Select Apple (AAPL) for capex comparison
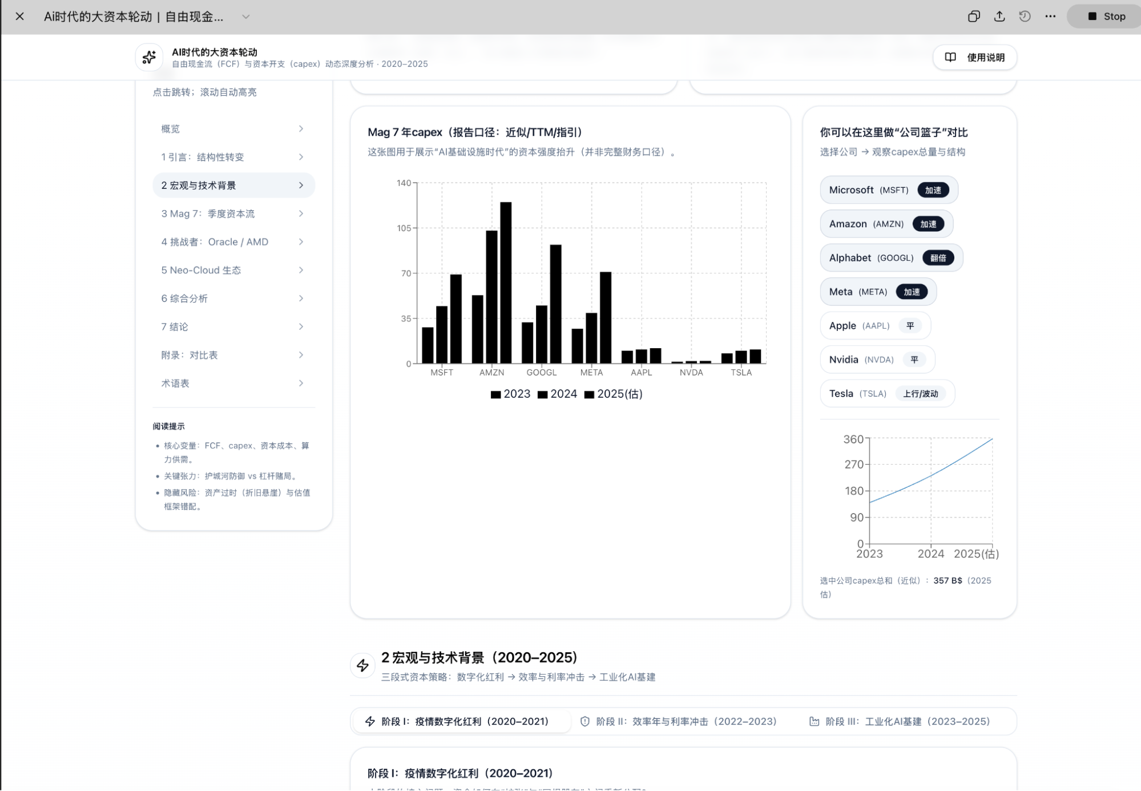 (x=875, y=325)
